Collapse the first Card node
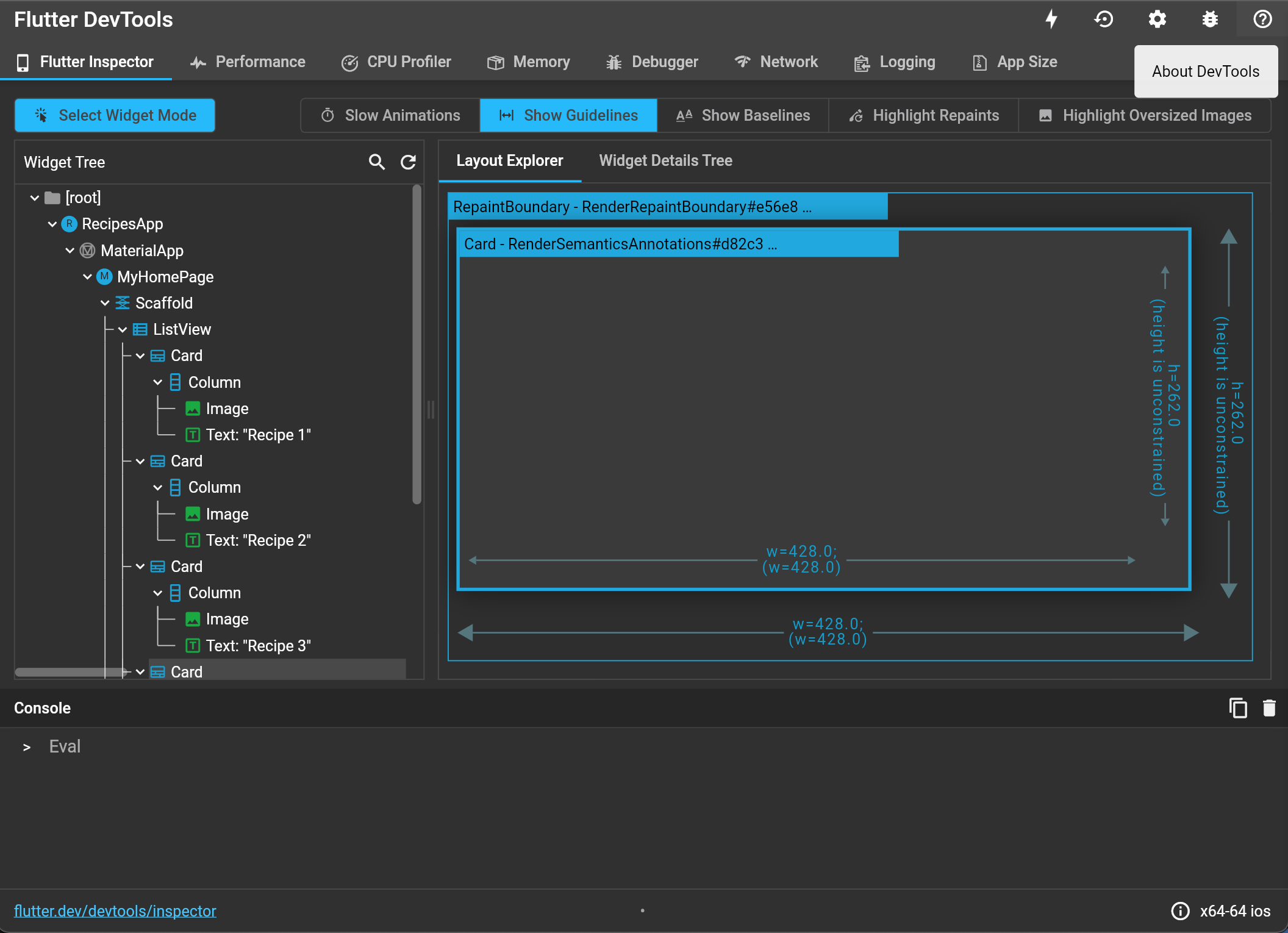This screenshot has width=1288, height=933. point(140,356)
